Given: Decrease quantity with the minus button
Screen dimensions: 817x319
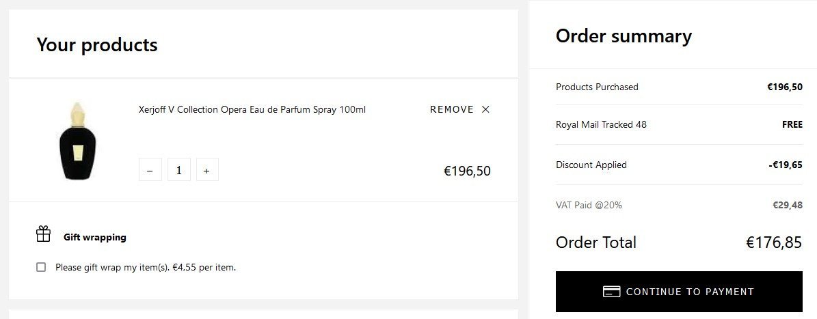Looking at the screenshot, I should [150, 170].
